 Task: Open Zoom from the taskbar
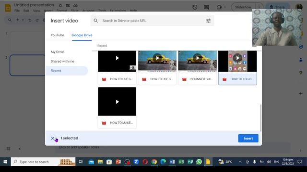(136, 161)
